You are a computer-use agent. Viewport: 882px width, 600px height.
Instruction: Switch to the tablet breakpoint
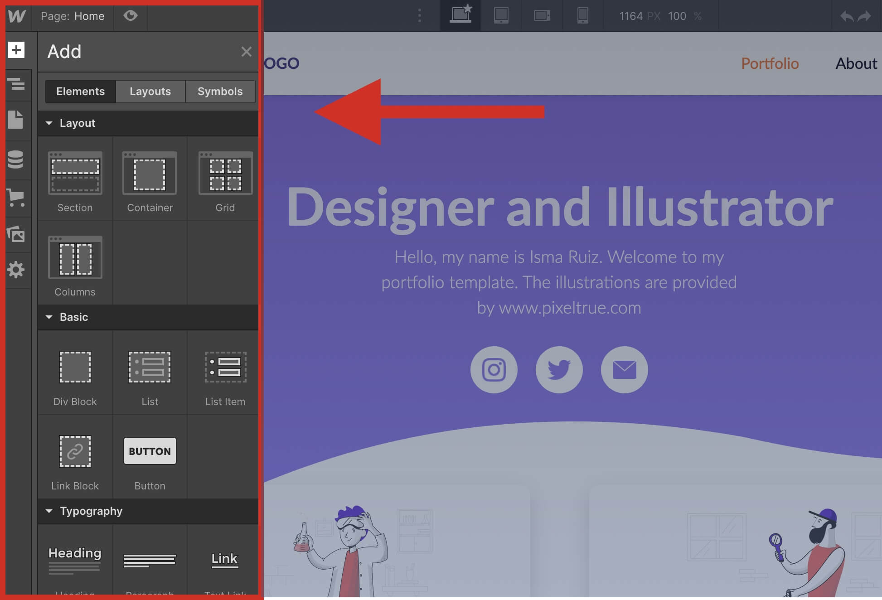[501, 15]
